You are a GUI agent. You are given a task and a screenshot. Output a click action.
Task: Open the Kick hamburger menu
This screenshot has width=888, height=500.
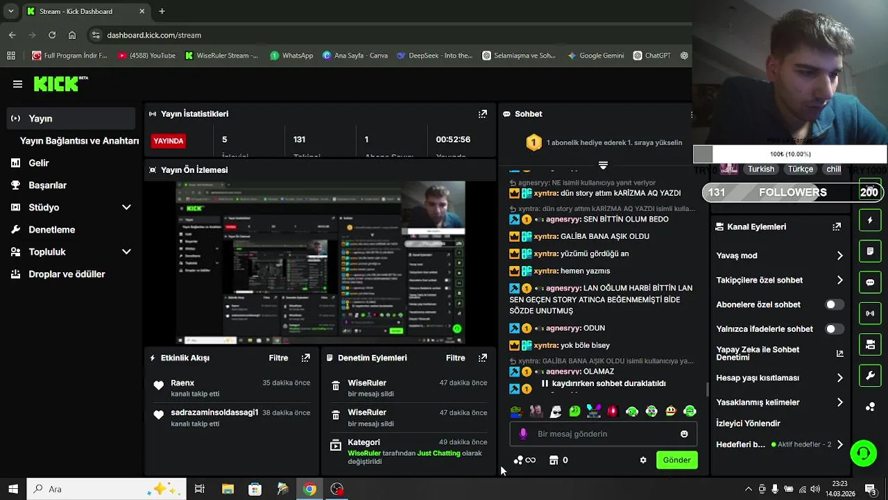click(x=17, y=84)
